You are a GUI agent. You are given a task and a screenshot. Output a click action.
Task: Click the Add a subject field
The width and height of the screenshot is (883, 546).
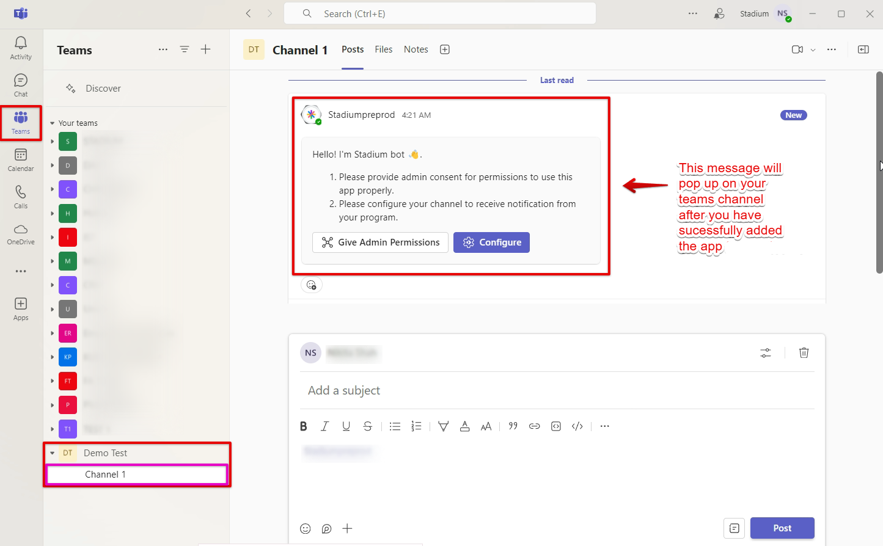557,390
